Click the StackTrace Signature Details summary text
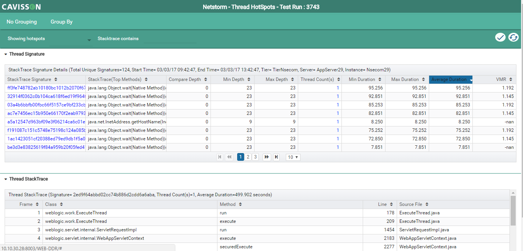 click(199, 70)
